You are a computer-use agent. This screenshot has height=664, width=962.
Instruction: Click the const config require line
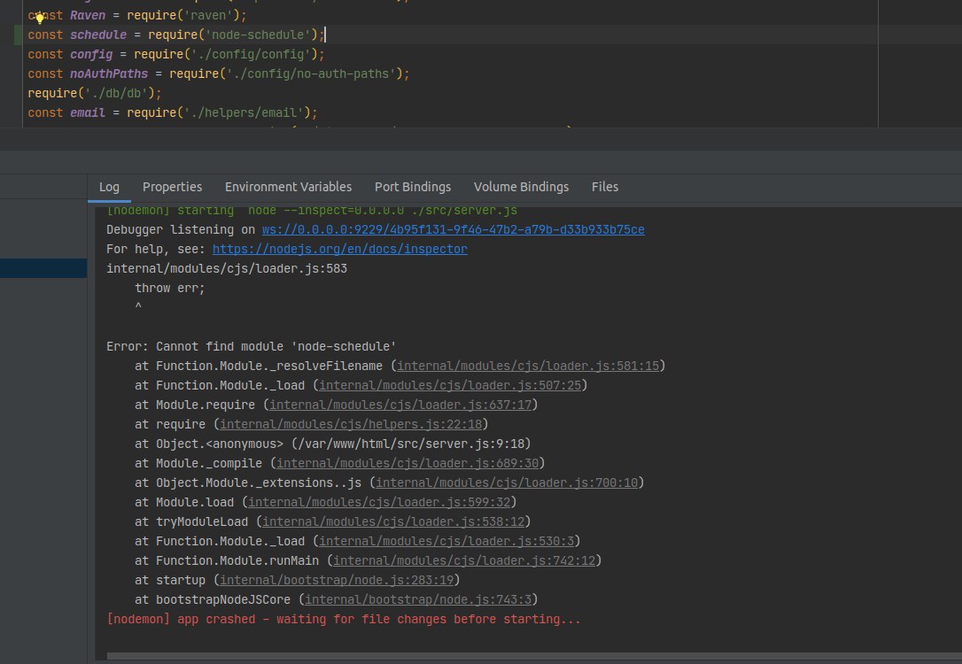[x=176, y=55]
